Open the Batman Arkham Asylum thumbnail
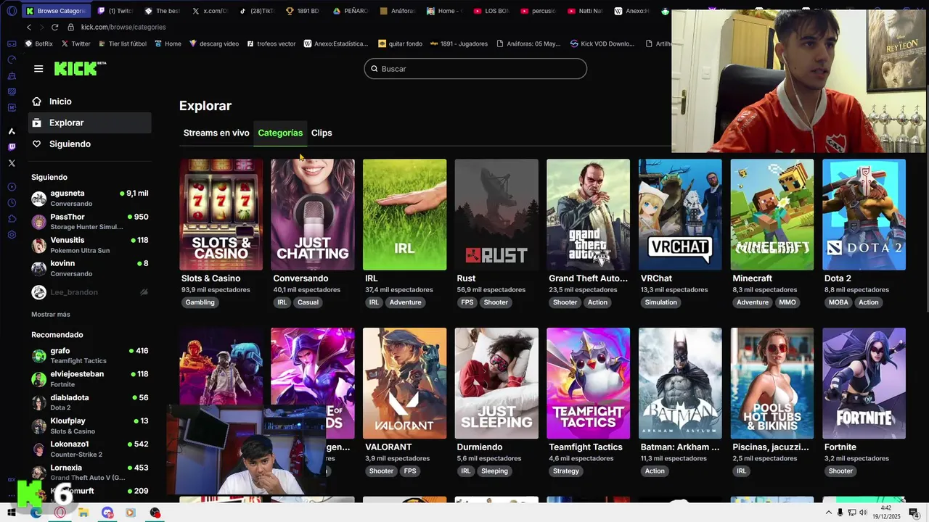Image resolution: width=929 pixels, height=522 pixels. point(680,383)
